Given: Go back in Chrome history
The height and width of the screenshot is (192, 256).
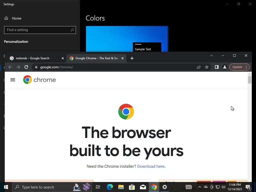Looking at the screenshot, I should (x=10, y=67).
